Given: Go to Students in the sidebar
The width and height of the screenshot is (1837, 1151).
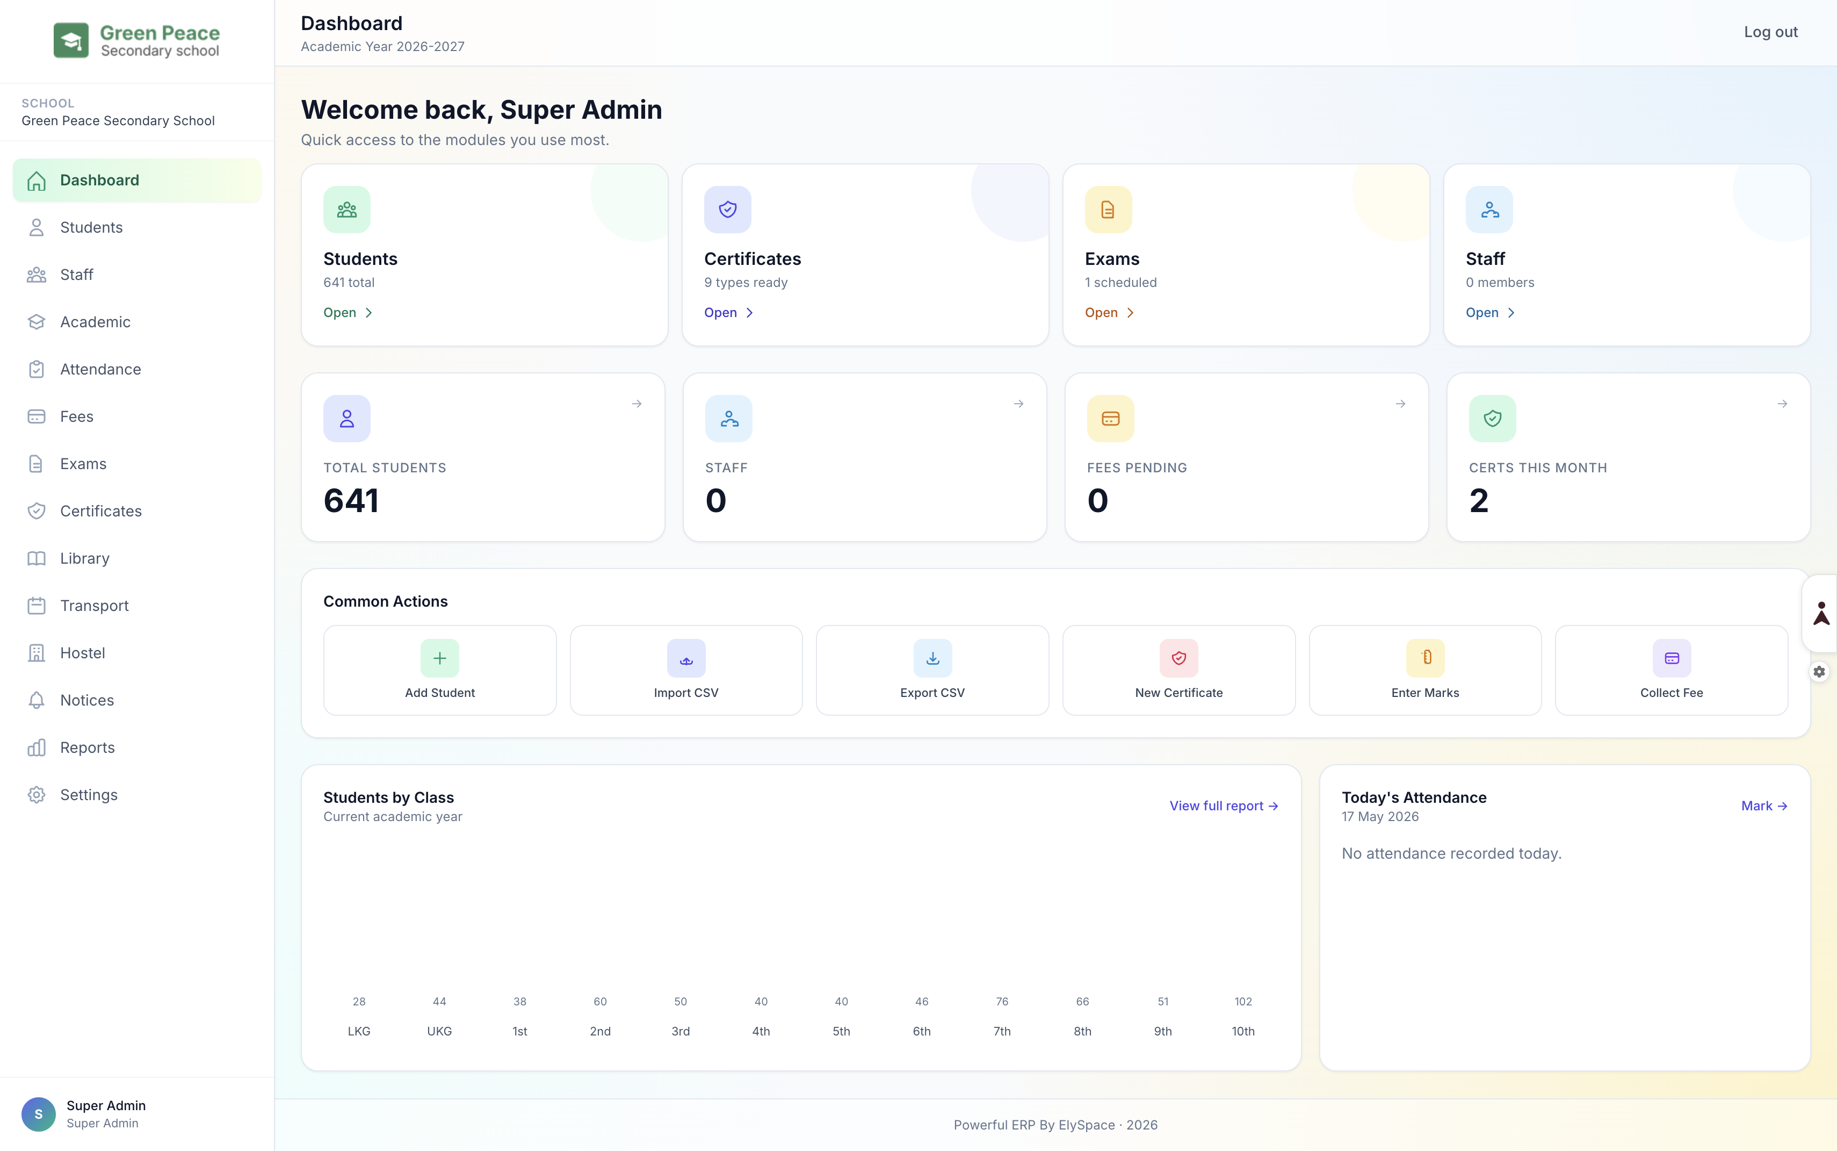Looking at the screenshot, I should (137, 228).
